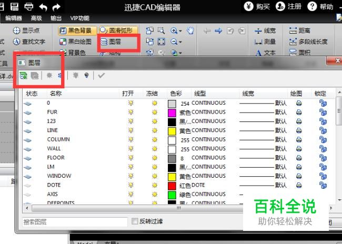Click the new layer icon in dialog
This screenshot has height=244, width=342.
(23, 76)
